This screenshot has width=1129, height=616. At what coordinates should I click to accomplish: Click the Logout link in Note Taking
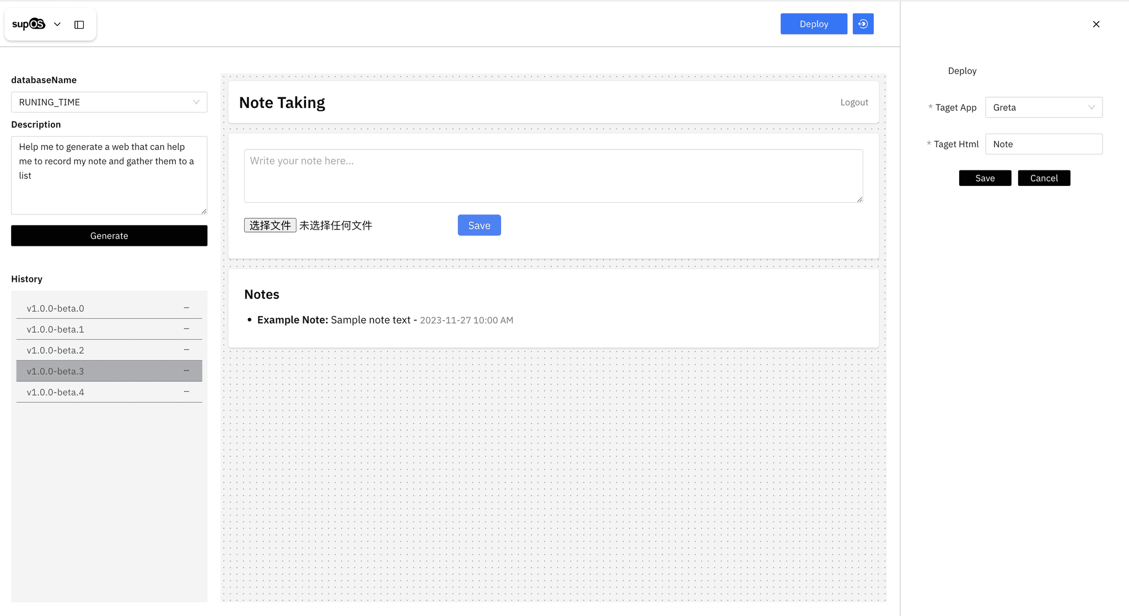pyautogui.click(x=854, y=103)
